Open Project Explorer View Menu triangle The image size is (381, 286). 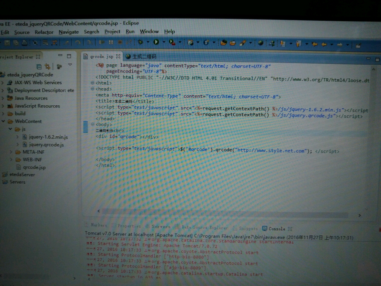pyautogui.click(x=70, y=65)
